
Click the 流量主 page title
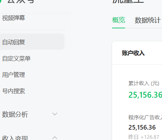click(128, 1)
